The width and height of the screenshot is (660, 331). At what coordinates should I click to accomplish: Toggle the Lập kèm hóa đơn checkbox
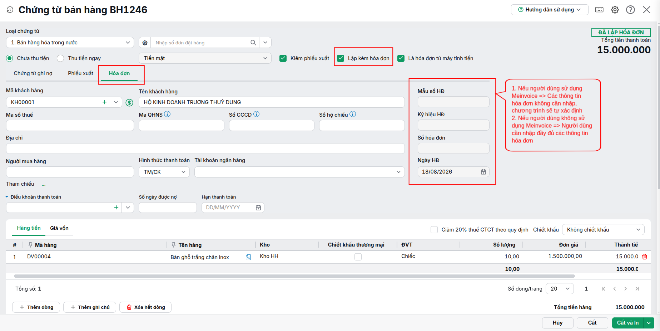tap(341, 58)
